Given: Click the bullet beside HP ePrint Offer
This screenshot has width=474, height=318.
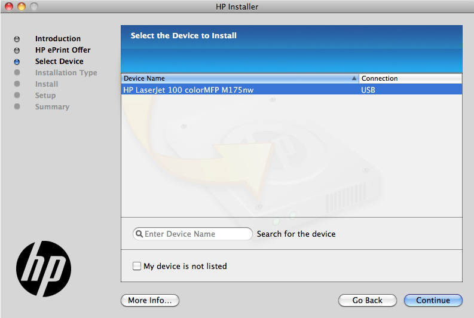Looking at the screenshot, I should 17,50.
